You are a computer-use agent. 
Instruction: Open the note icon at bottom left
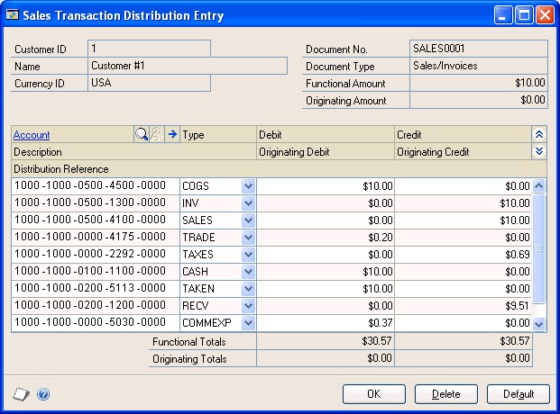(x=21, y=394)
